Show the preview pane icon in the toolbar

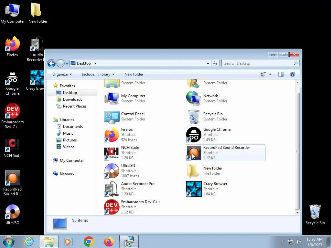(x=281, y=74)
